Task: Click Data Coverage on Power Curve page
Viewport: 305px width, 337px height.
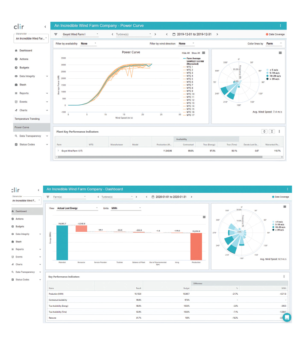Action: (275, 34)
